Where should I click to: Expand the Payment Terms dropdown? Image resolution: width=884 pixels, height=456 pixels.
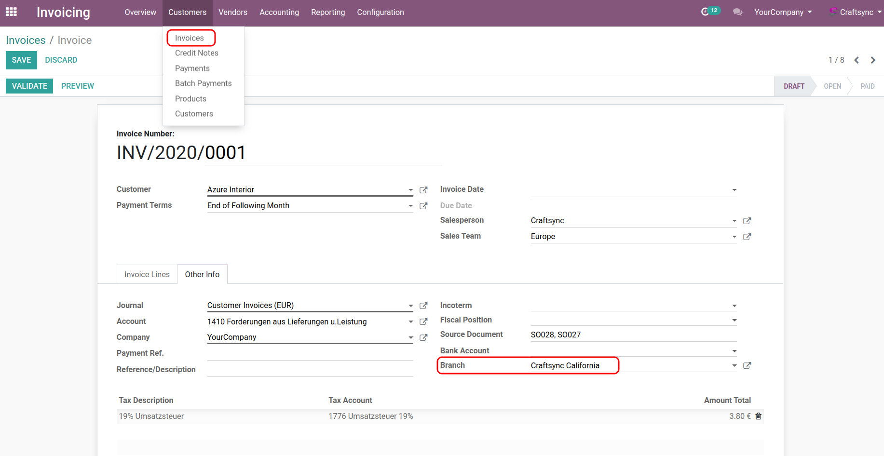(x=410, y=206)
